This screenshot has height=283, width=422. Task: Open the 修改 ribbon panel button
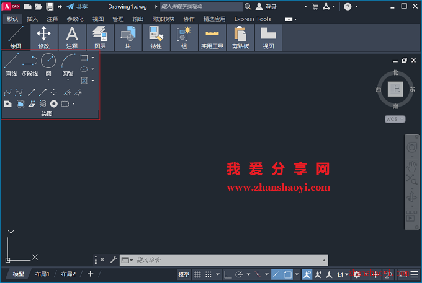pyautogui.click(x=44, y=37)
